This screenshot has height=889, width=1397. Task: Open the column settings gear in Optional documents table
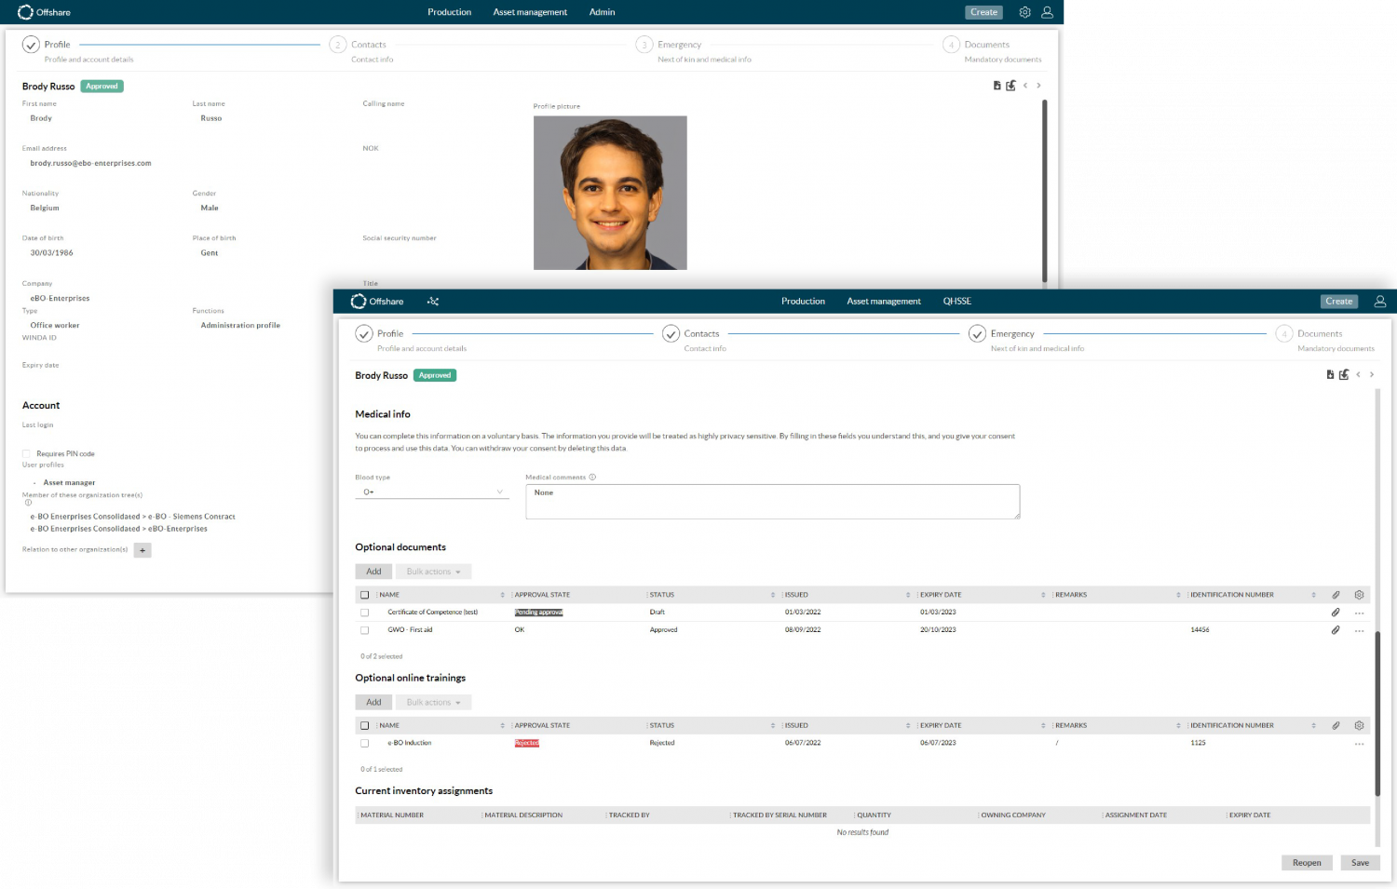point(1359,594)
